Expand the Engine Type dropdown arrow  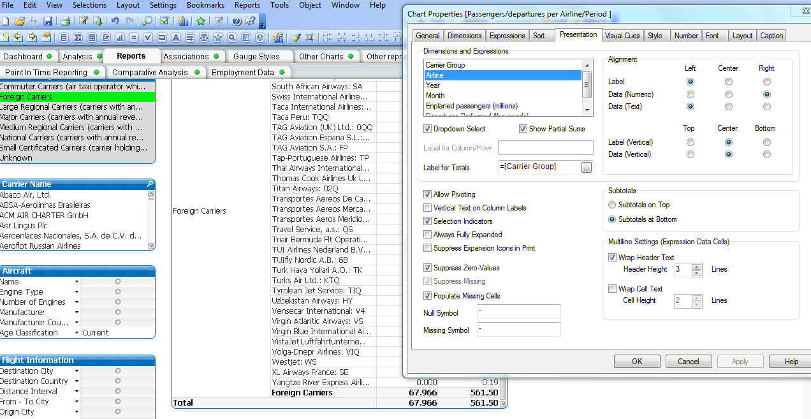coord(77,292)
